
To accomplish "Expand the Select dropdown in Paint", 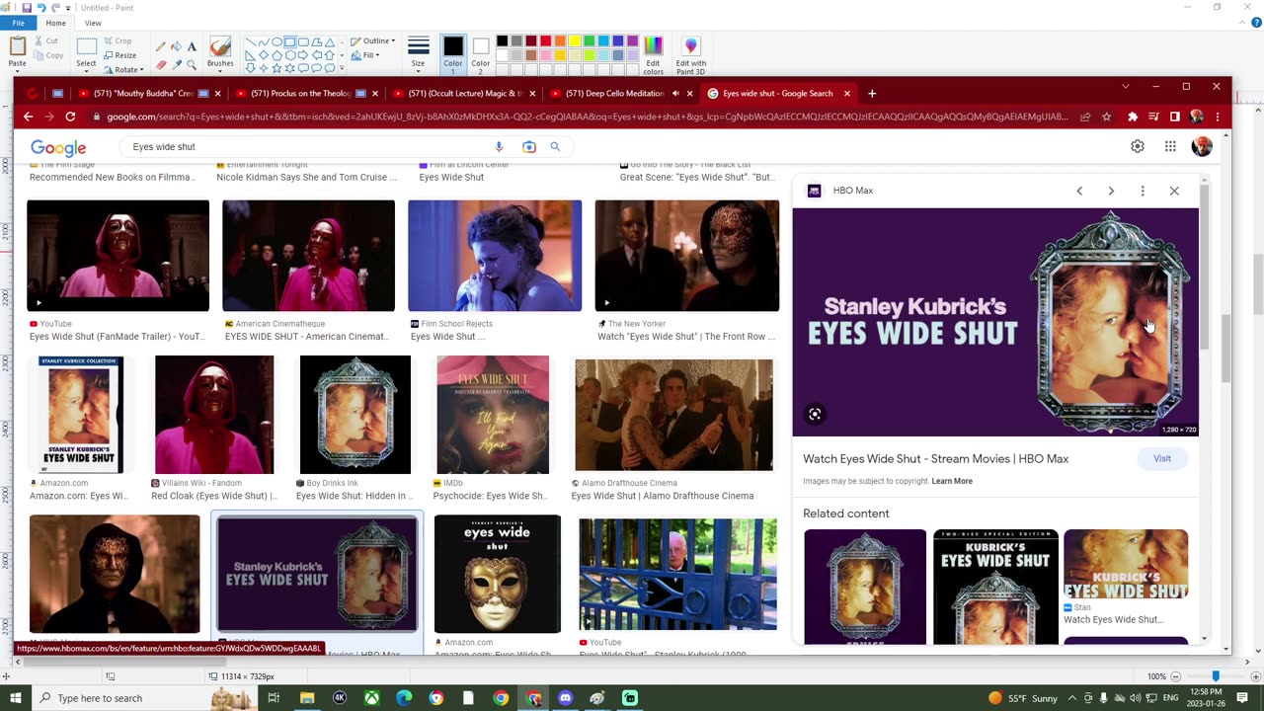I will coord(86,69).
